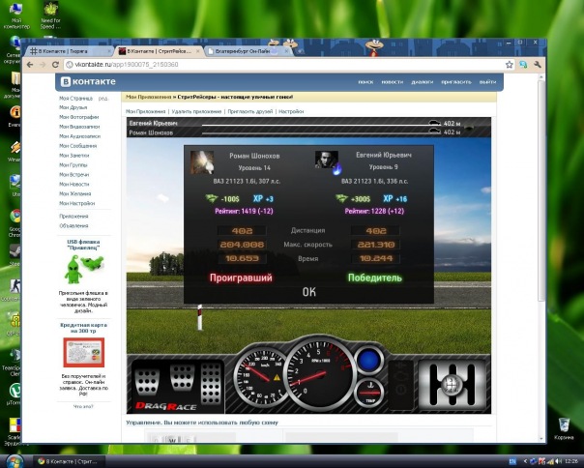The image size is (584, 468).
Task: Click the Кредитная карта ad title
Action: click(83, 328)
